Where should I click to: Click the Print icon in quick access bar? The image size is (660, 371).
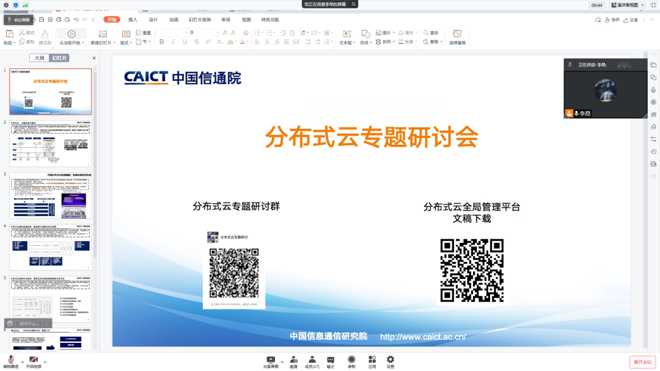click(59, 20)
